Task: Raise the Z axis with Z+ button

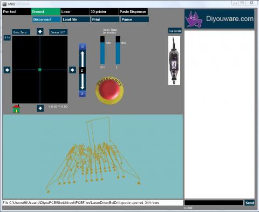Action: 83,47
